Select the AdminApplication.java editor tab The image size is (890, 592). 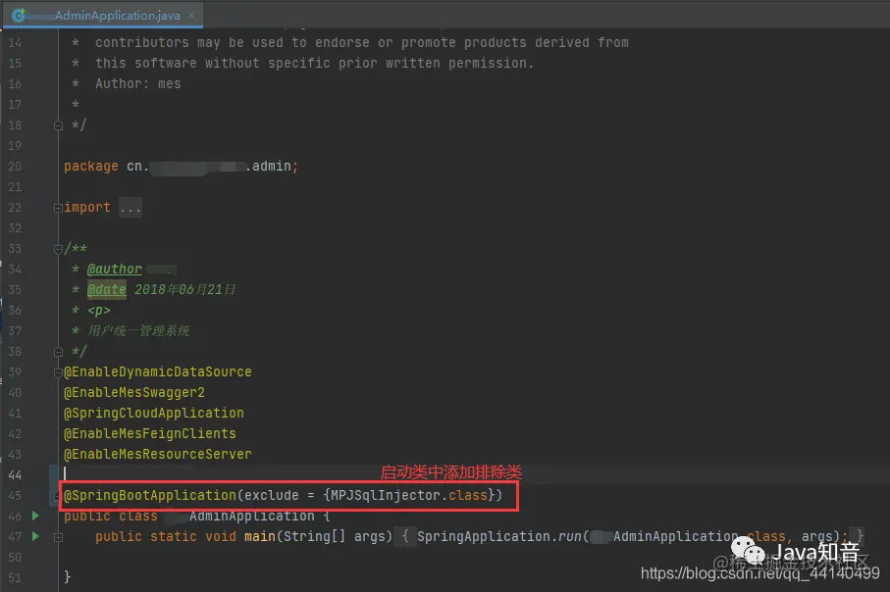point(102,16)
